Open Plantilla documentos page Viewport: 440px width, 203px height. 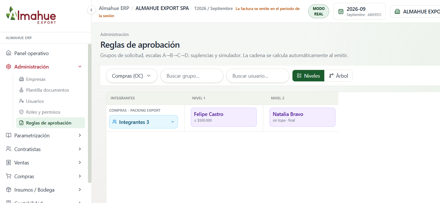[x=50, y=90]
